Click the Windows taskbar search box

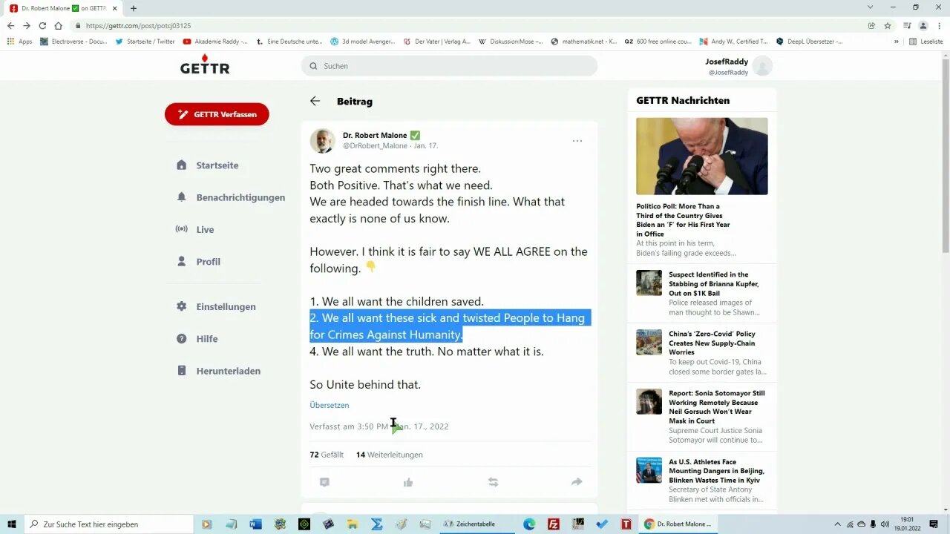tap(108, 524)
